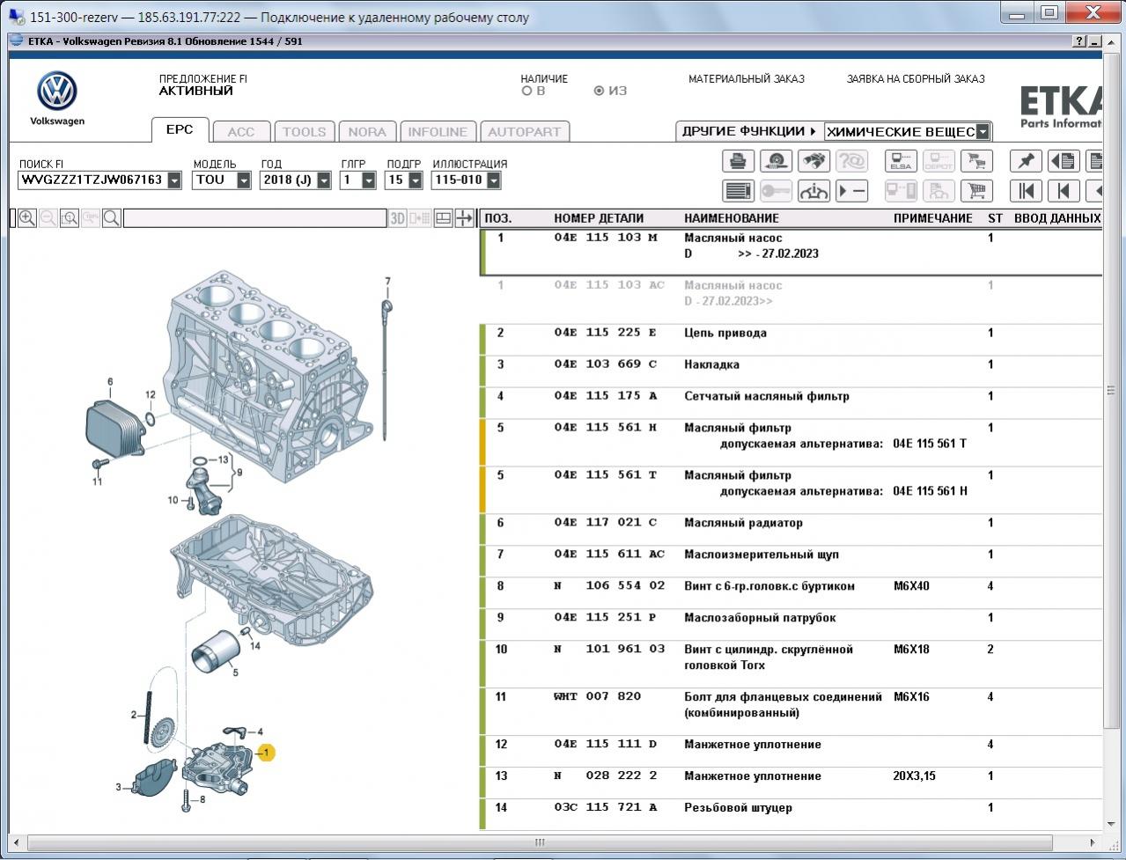The height and width of the screenshot is (860, 1126).
Task: Zoom in on the illustration
Action: 27,218
